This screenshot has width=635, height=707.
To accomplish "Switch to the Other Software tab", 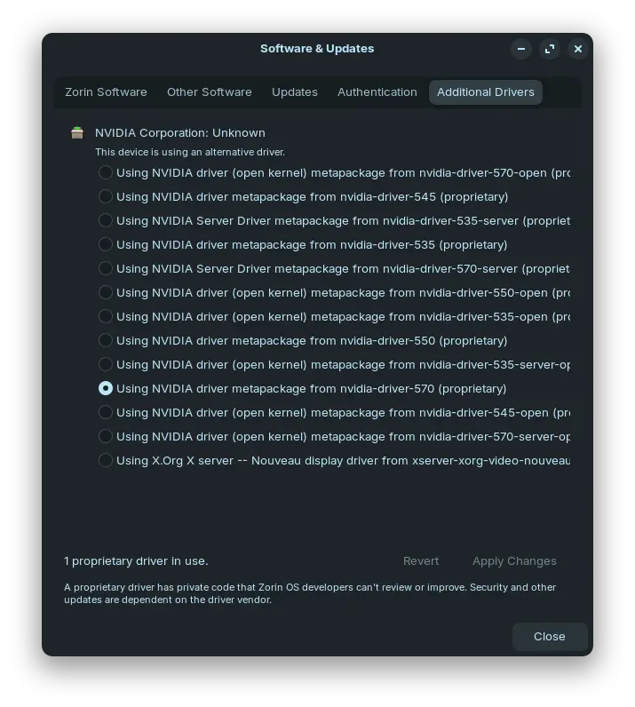I will click(x=210, y=92).
